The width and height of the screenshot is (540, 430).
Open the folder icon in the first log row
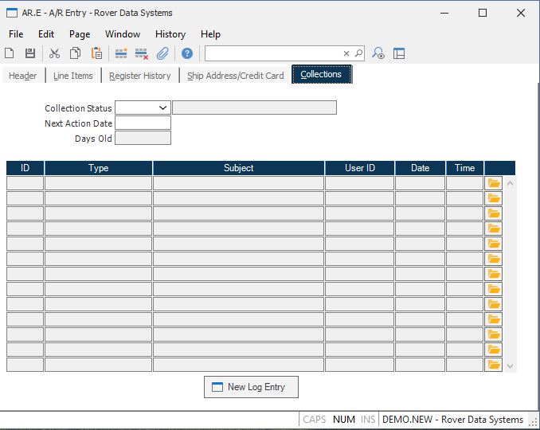click(x=494, y=183)
